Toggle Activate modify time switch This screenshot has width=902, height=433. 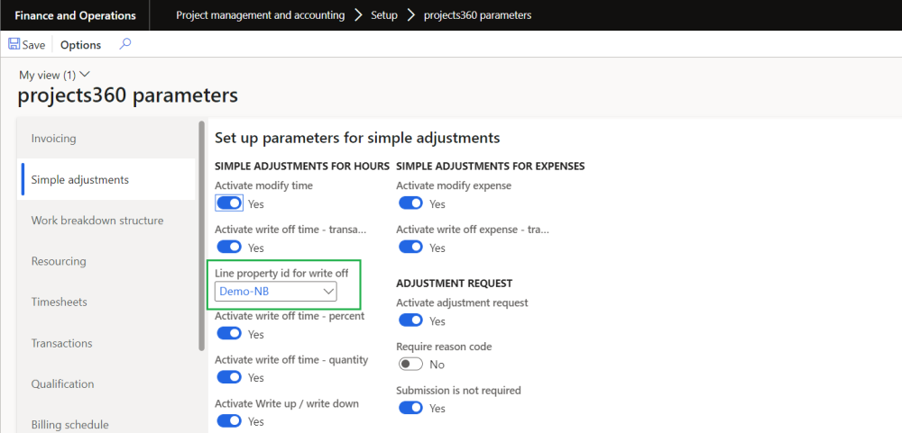[x=229, y=203]
